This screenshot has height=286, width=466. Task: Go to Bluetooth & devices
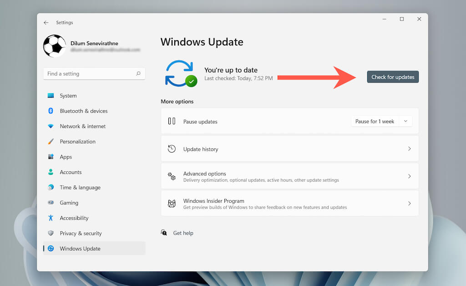(94, 111)
